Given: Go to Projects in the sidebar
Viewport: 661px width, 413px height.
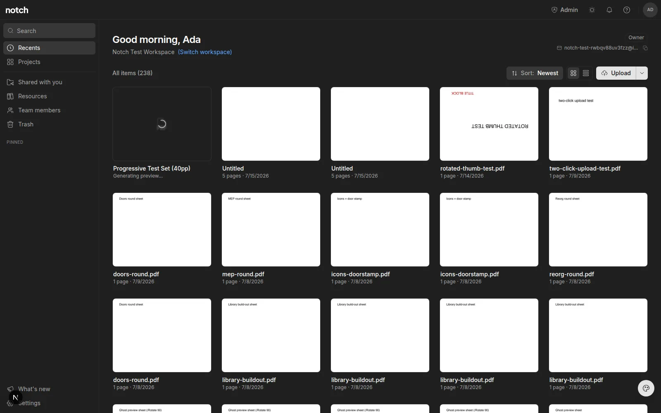Looking at the screenshot, I should click(x=49, y=62).
